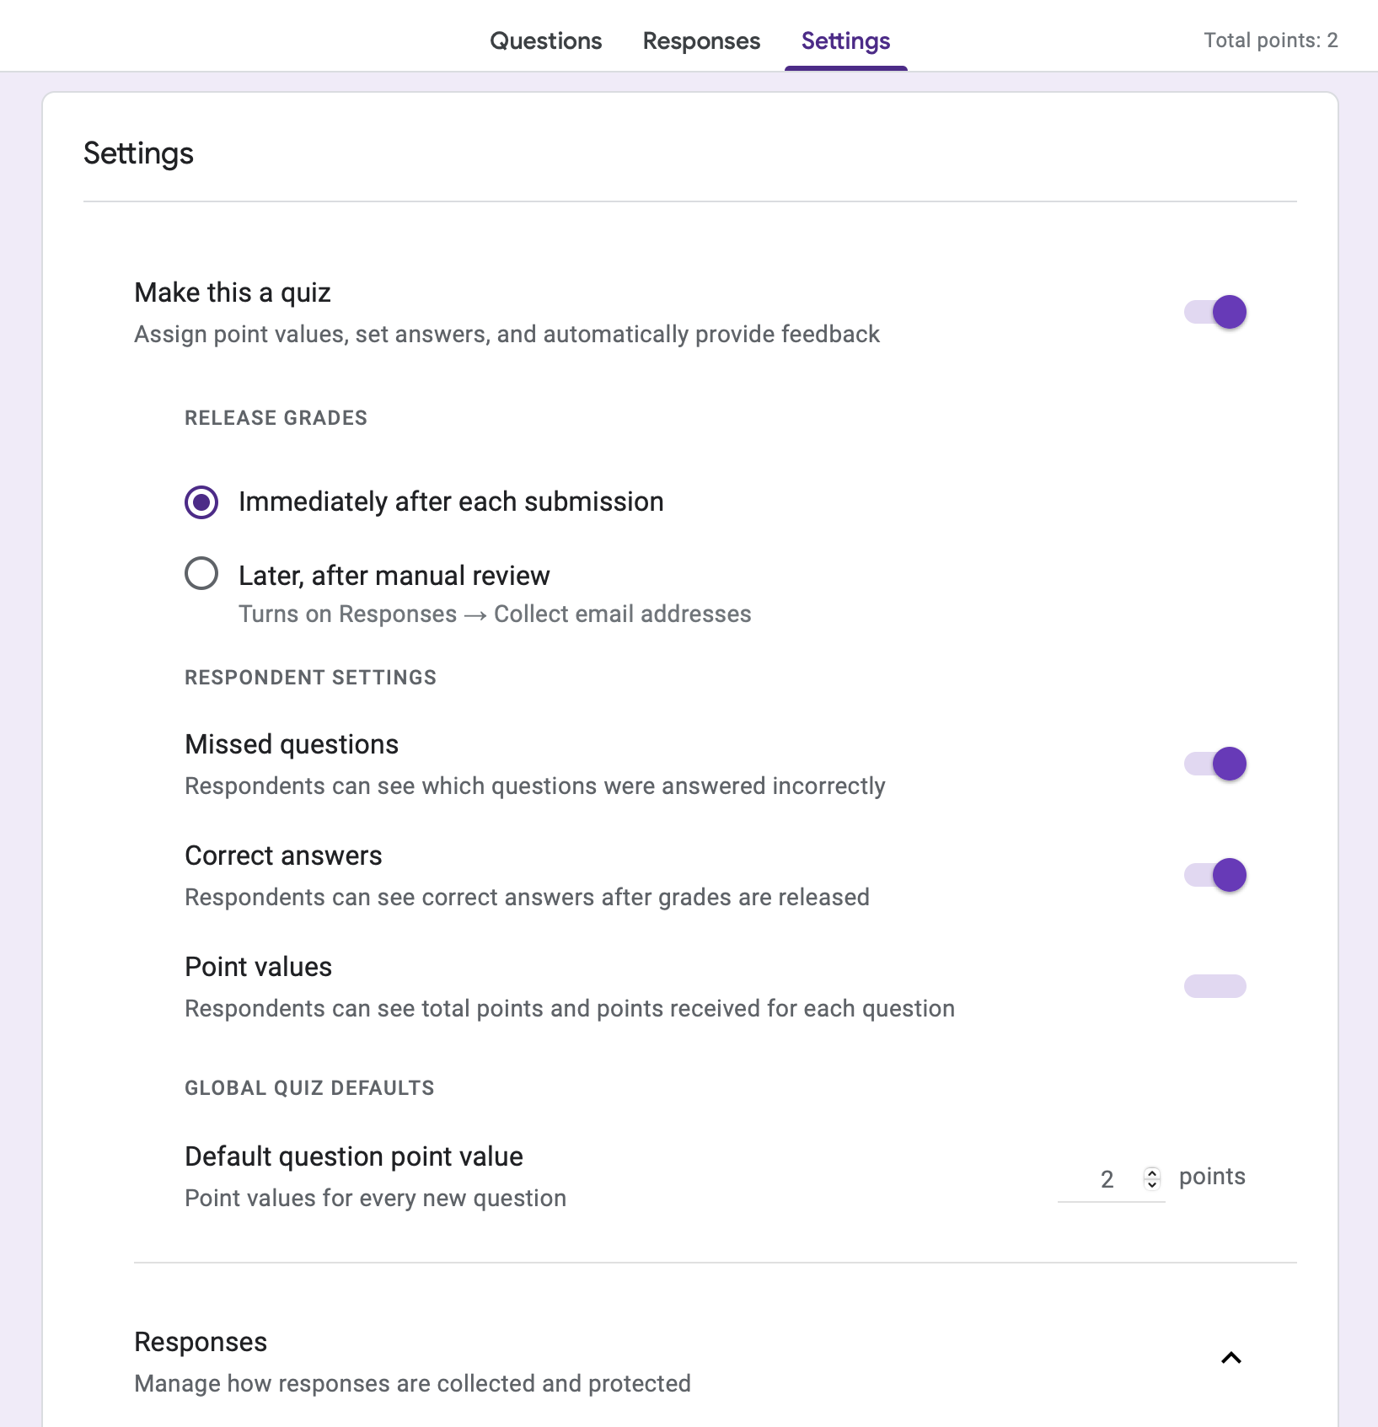
Task: Select "Later, after manual review" option
Action: [201, 574]
